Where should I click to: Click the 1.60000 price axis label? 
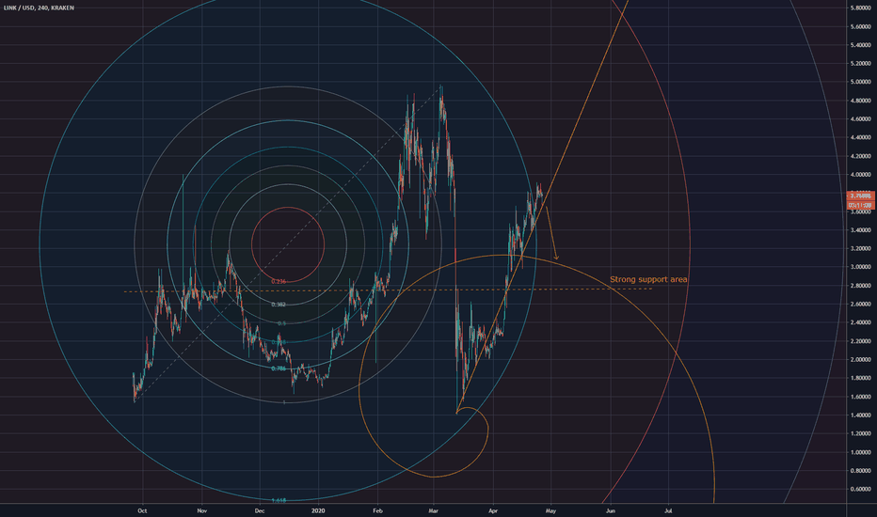[x=861, y=397]
